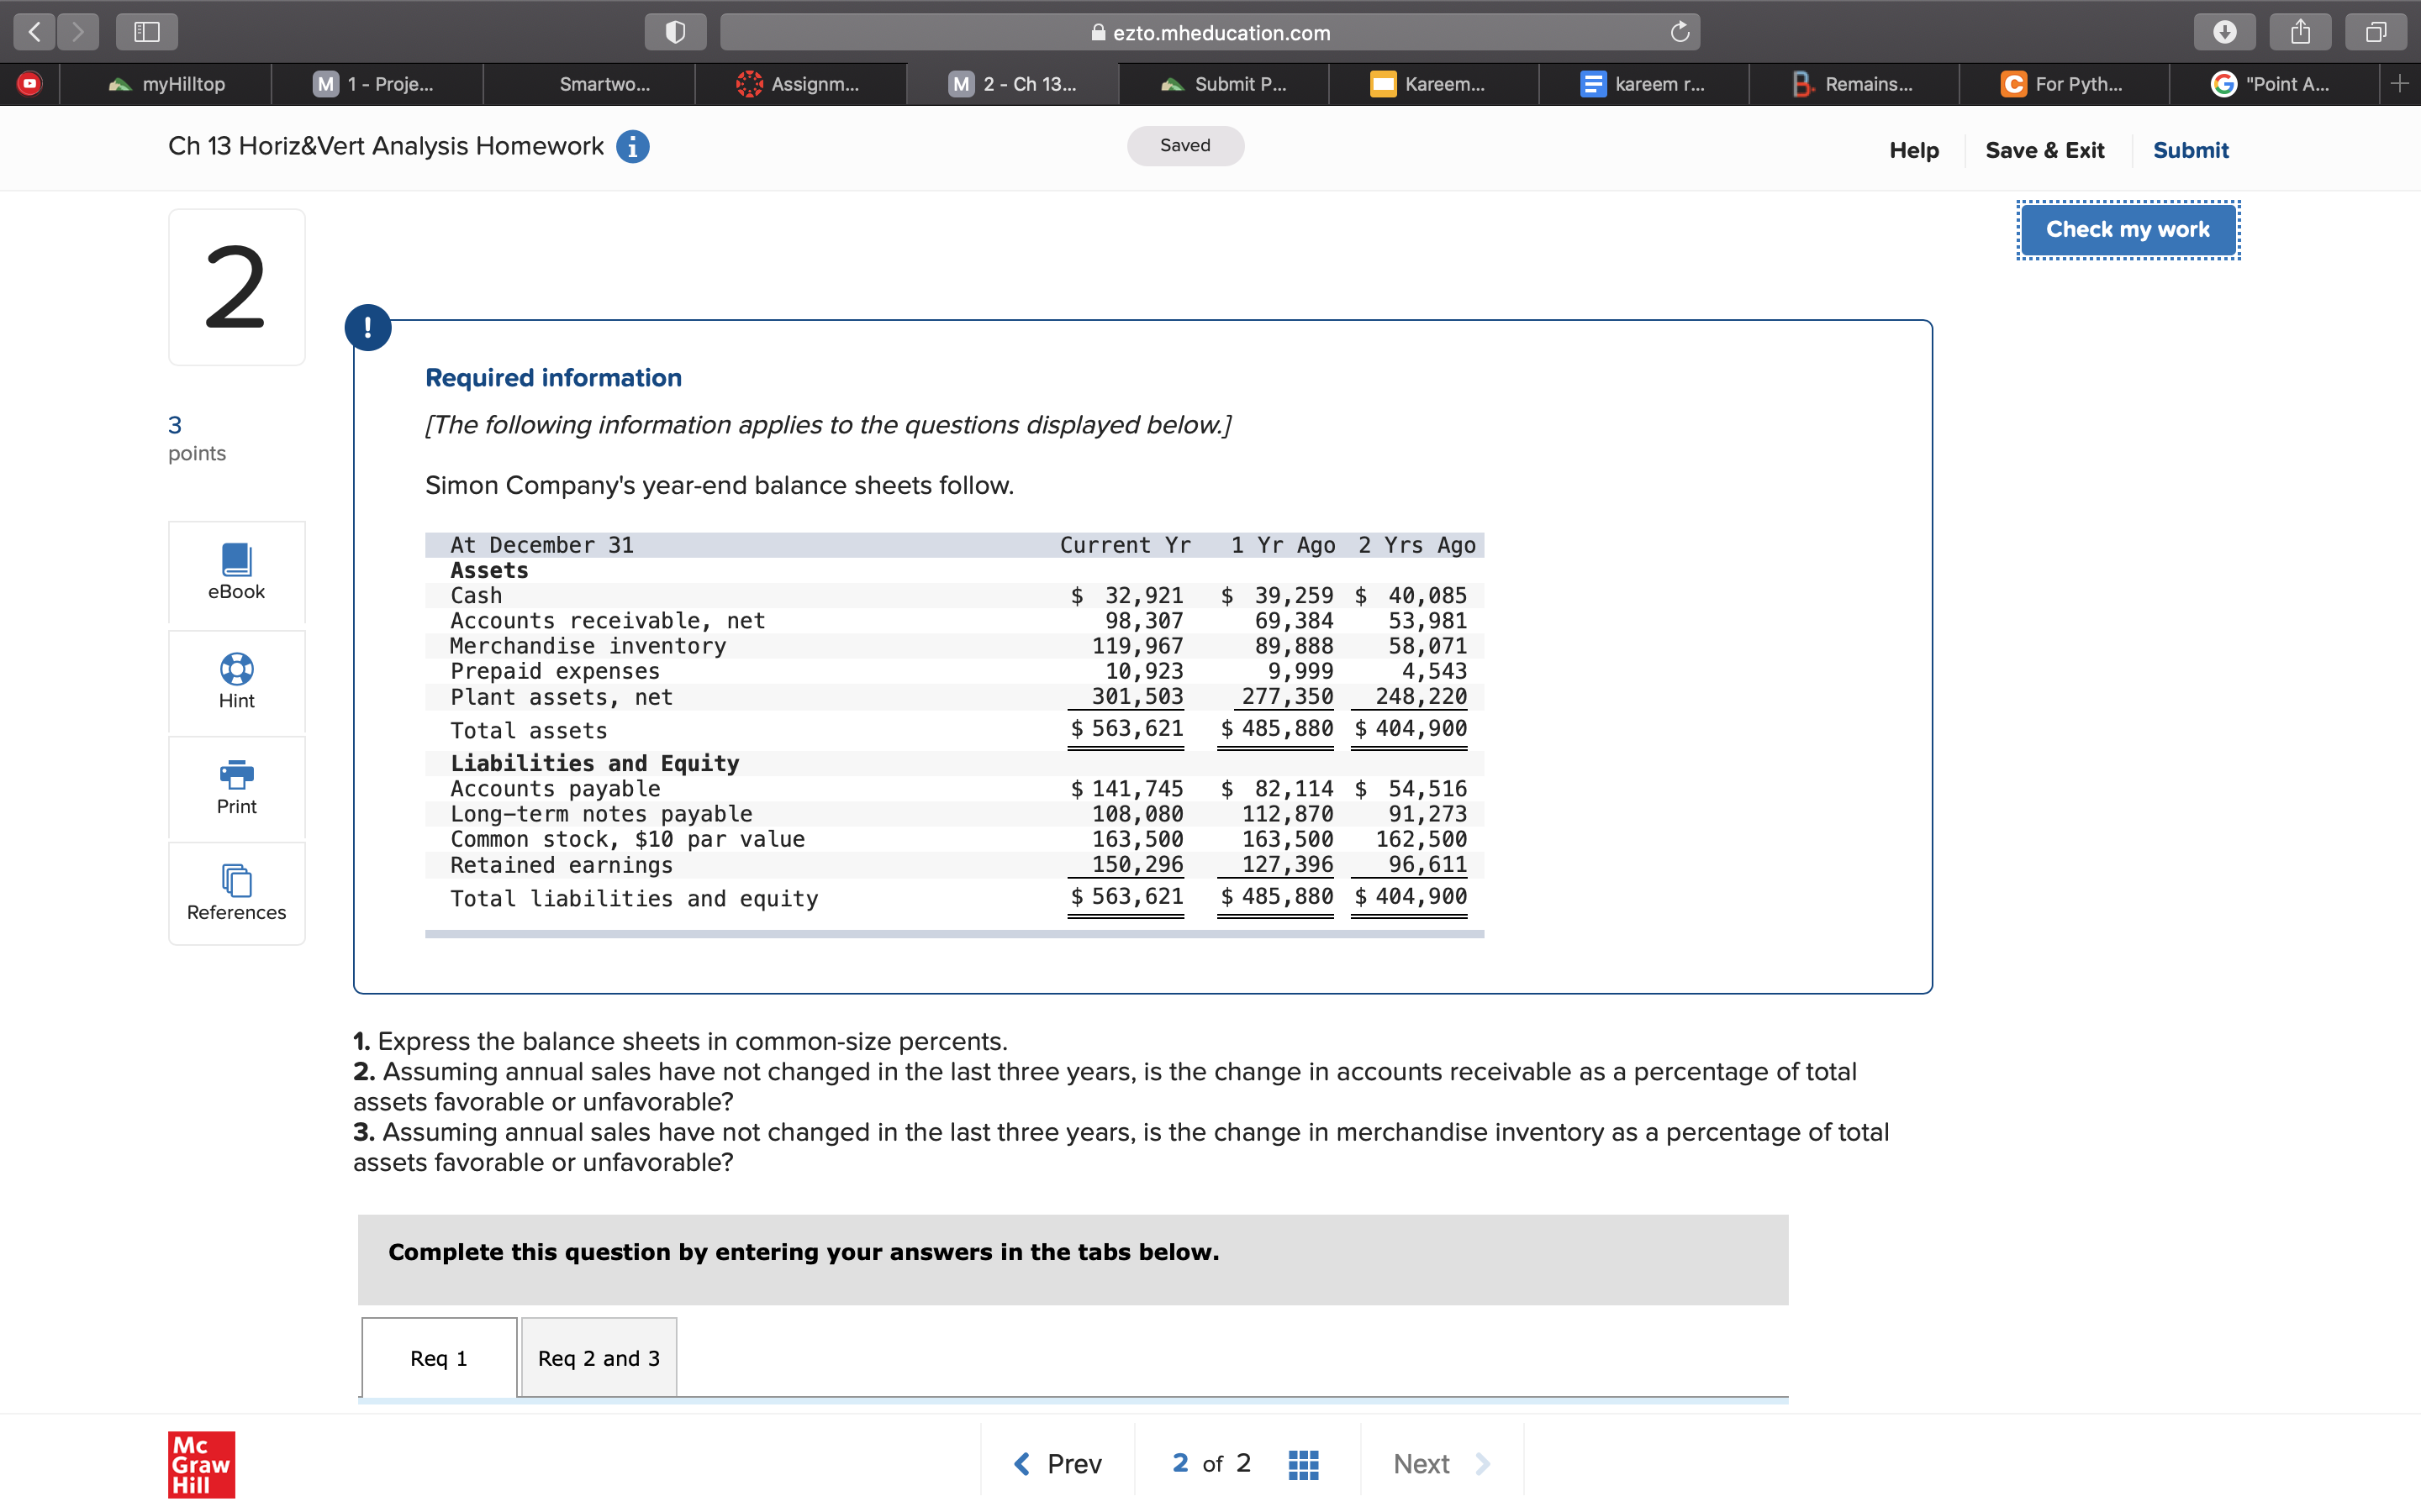Open the question navigator grid
The height and width of the screenshot is (1512, 2421).
1301,1462
